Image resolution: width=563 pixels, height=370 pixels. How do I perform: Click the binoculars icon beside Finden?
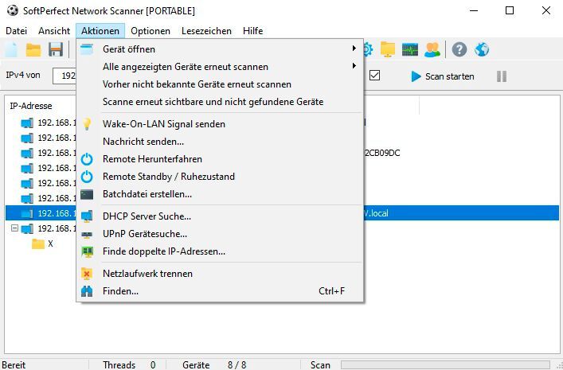(87, 291)
